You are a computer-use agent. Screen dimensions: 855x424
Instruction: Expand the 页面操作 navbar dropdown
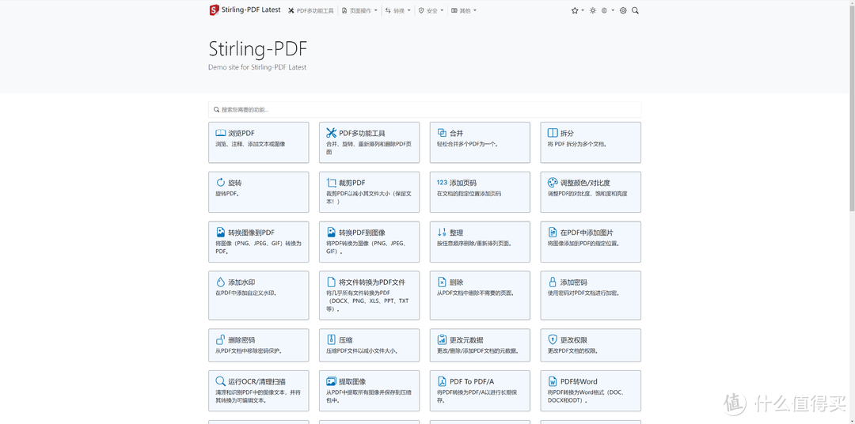[359, 10]
